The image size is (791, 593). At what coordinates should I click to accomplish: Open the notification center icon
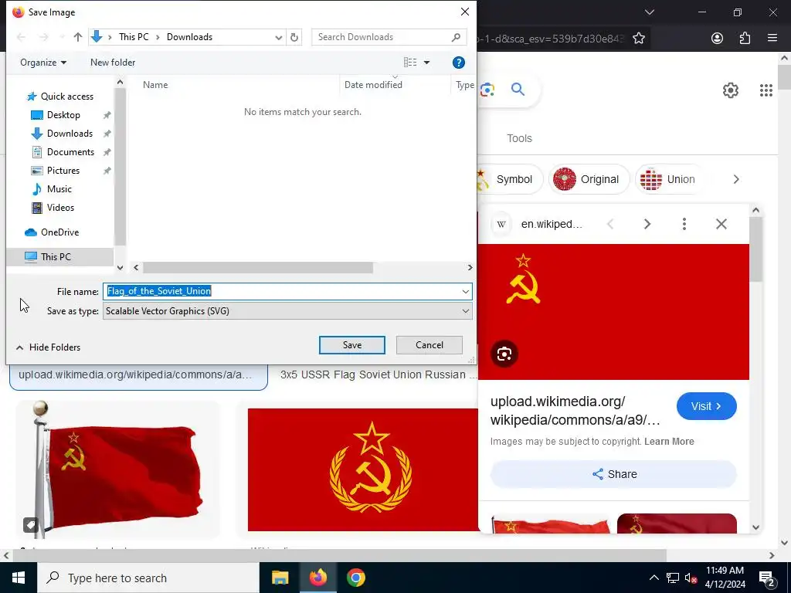(766, 578)
